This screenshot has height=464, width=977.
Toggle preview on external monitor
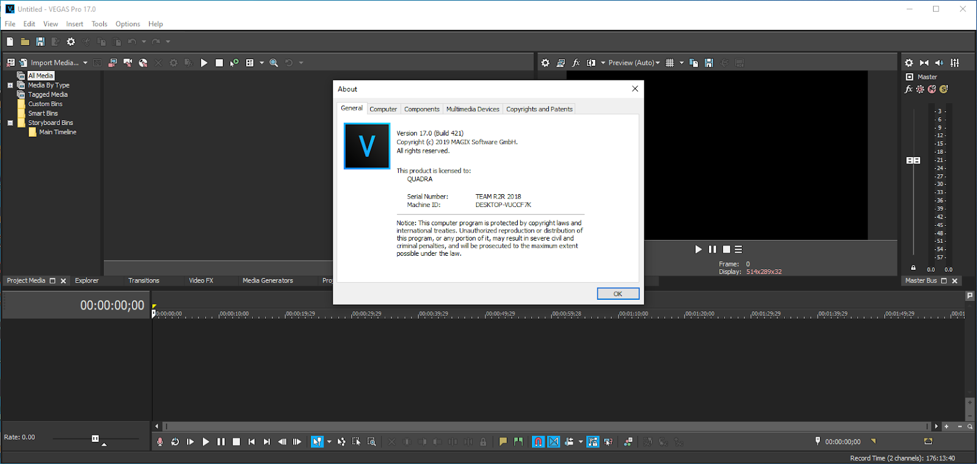point(561,63)
